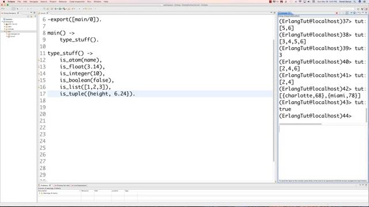The image size is (369, 207).
Task: Click the Open Perspective icon
Action: coord(358,9)
